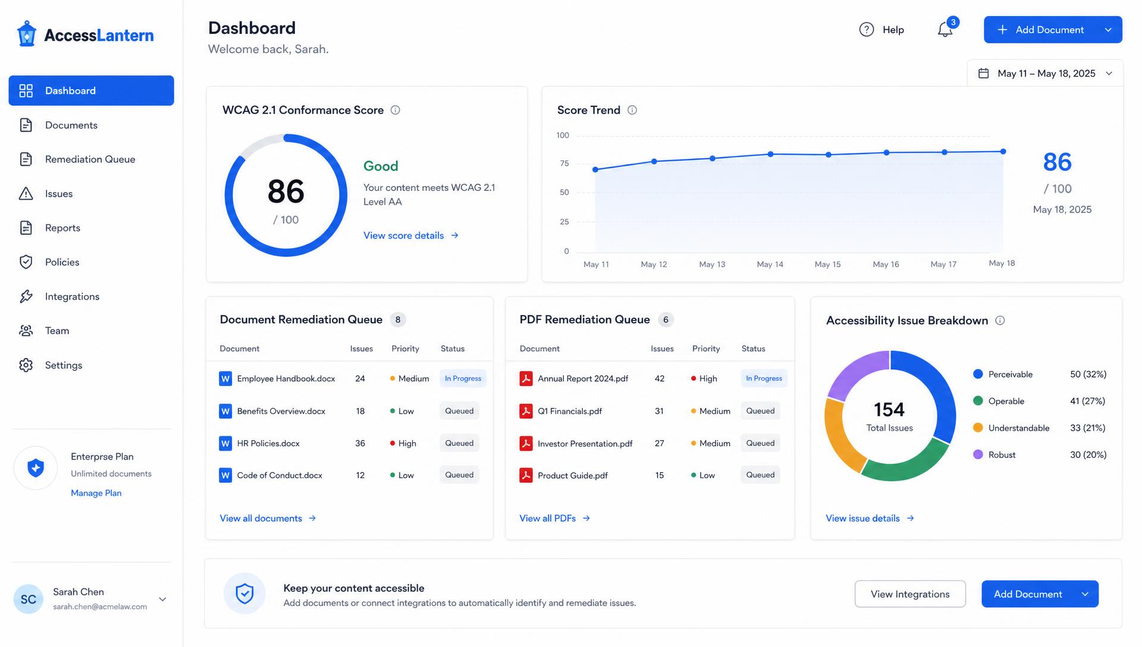
Task: Click the 154 Total Issues donut center
Action: [889, 416]
